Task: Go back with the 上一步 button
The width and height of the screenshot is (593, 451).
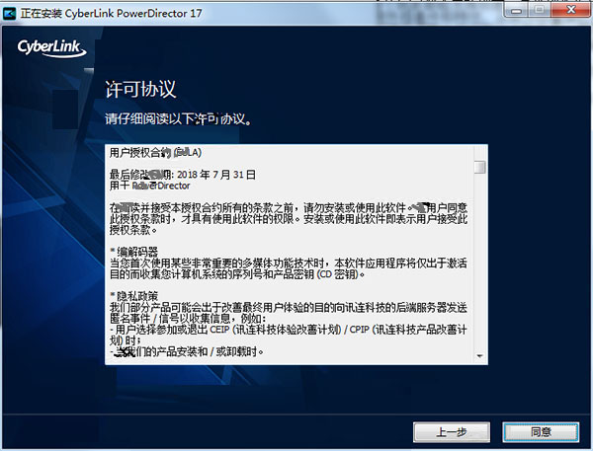Action: [x=452, y=432]
